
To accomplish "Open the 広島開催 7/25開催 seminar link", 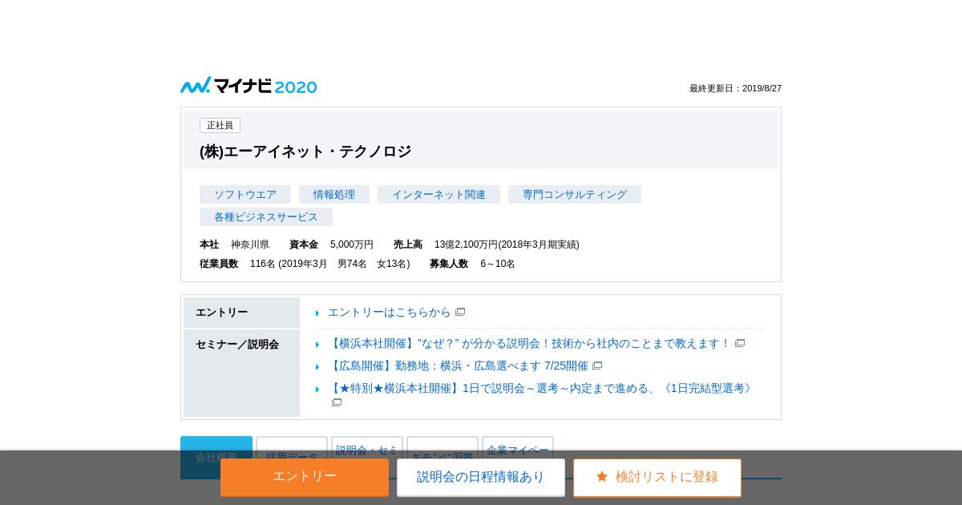I will coord(458,366).
